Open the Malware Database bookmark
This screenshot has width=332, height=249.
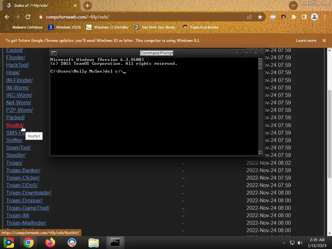25,27
